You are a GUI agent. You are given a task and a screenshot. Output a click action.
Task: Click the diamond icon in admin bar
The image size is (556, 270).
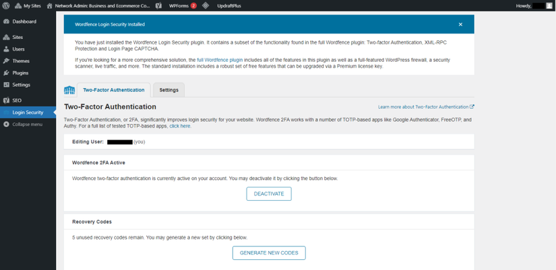coord(206,5)
